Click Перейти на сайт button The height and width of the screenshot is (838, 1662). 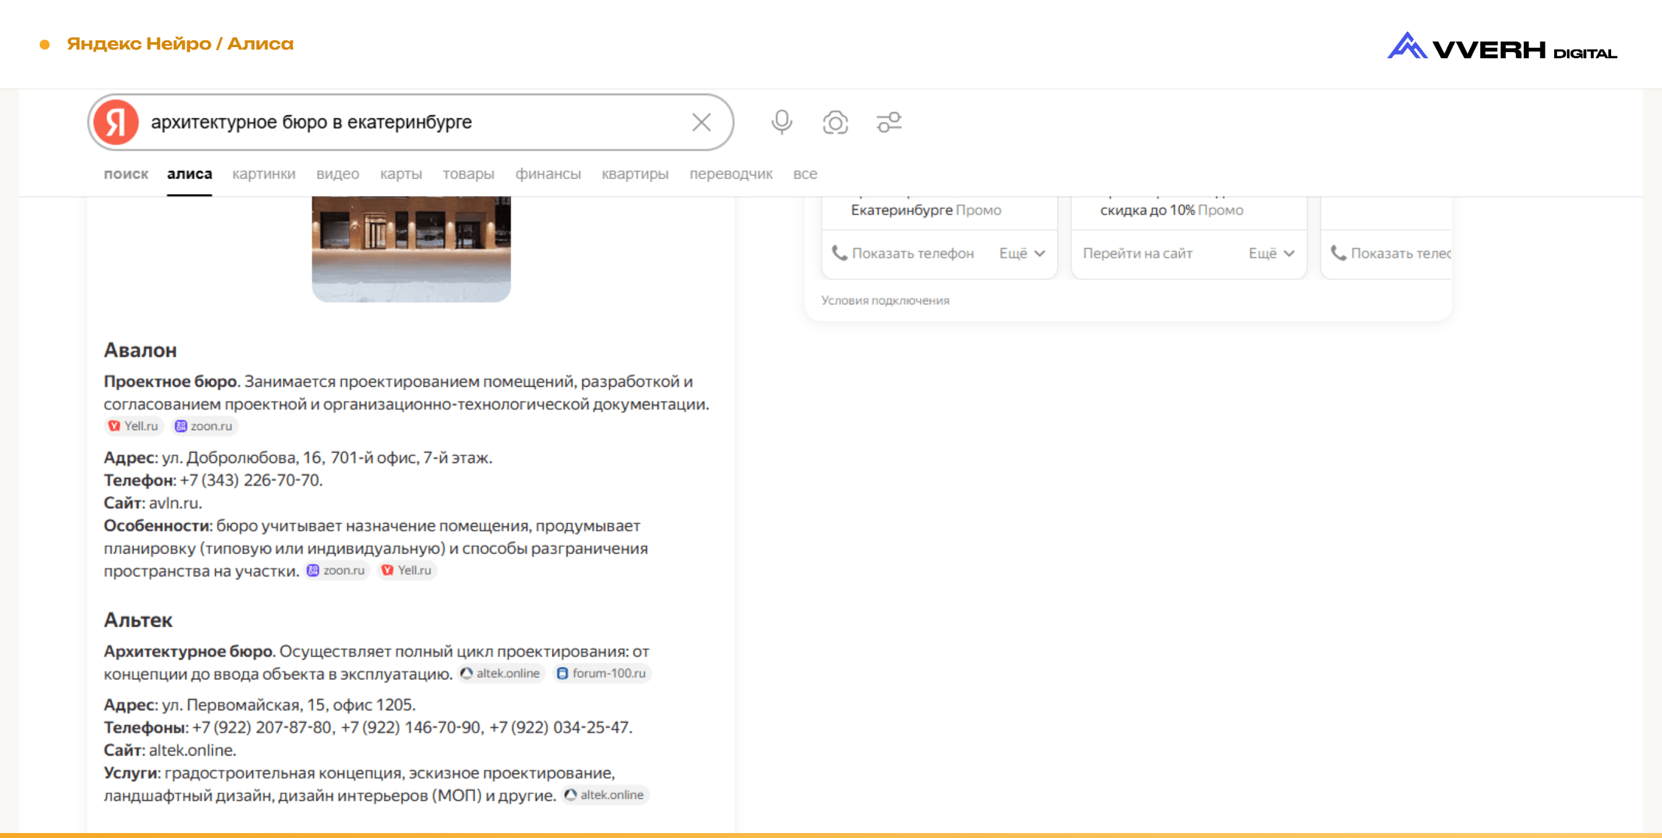coord(1137,254)
